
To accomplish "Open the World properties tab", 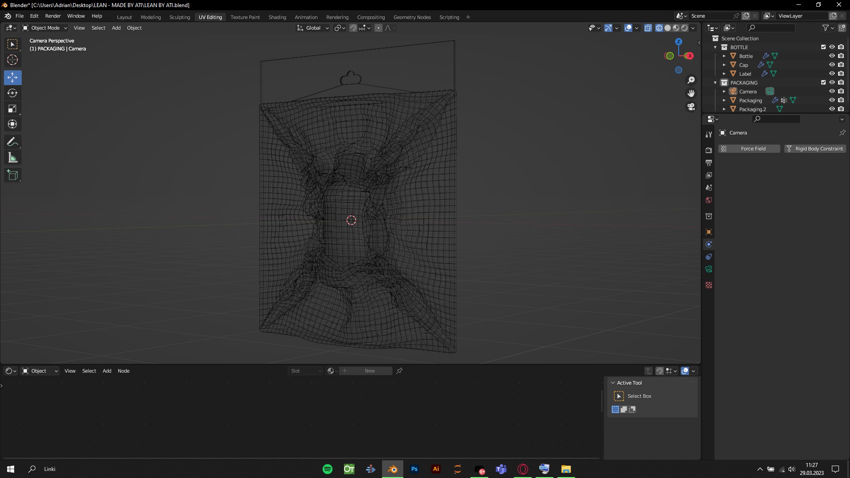I will pyautogui.click(x=708, y=200).
